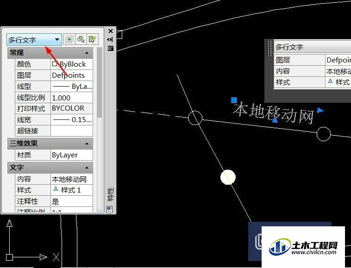Click the right arrow grip of the text
This screenshot has width=351, height=268.
pos(320,110)
